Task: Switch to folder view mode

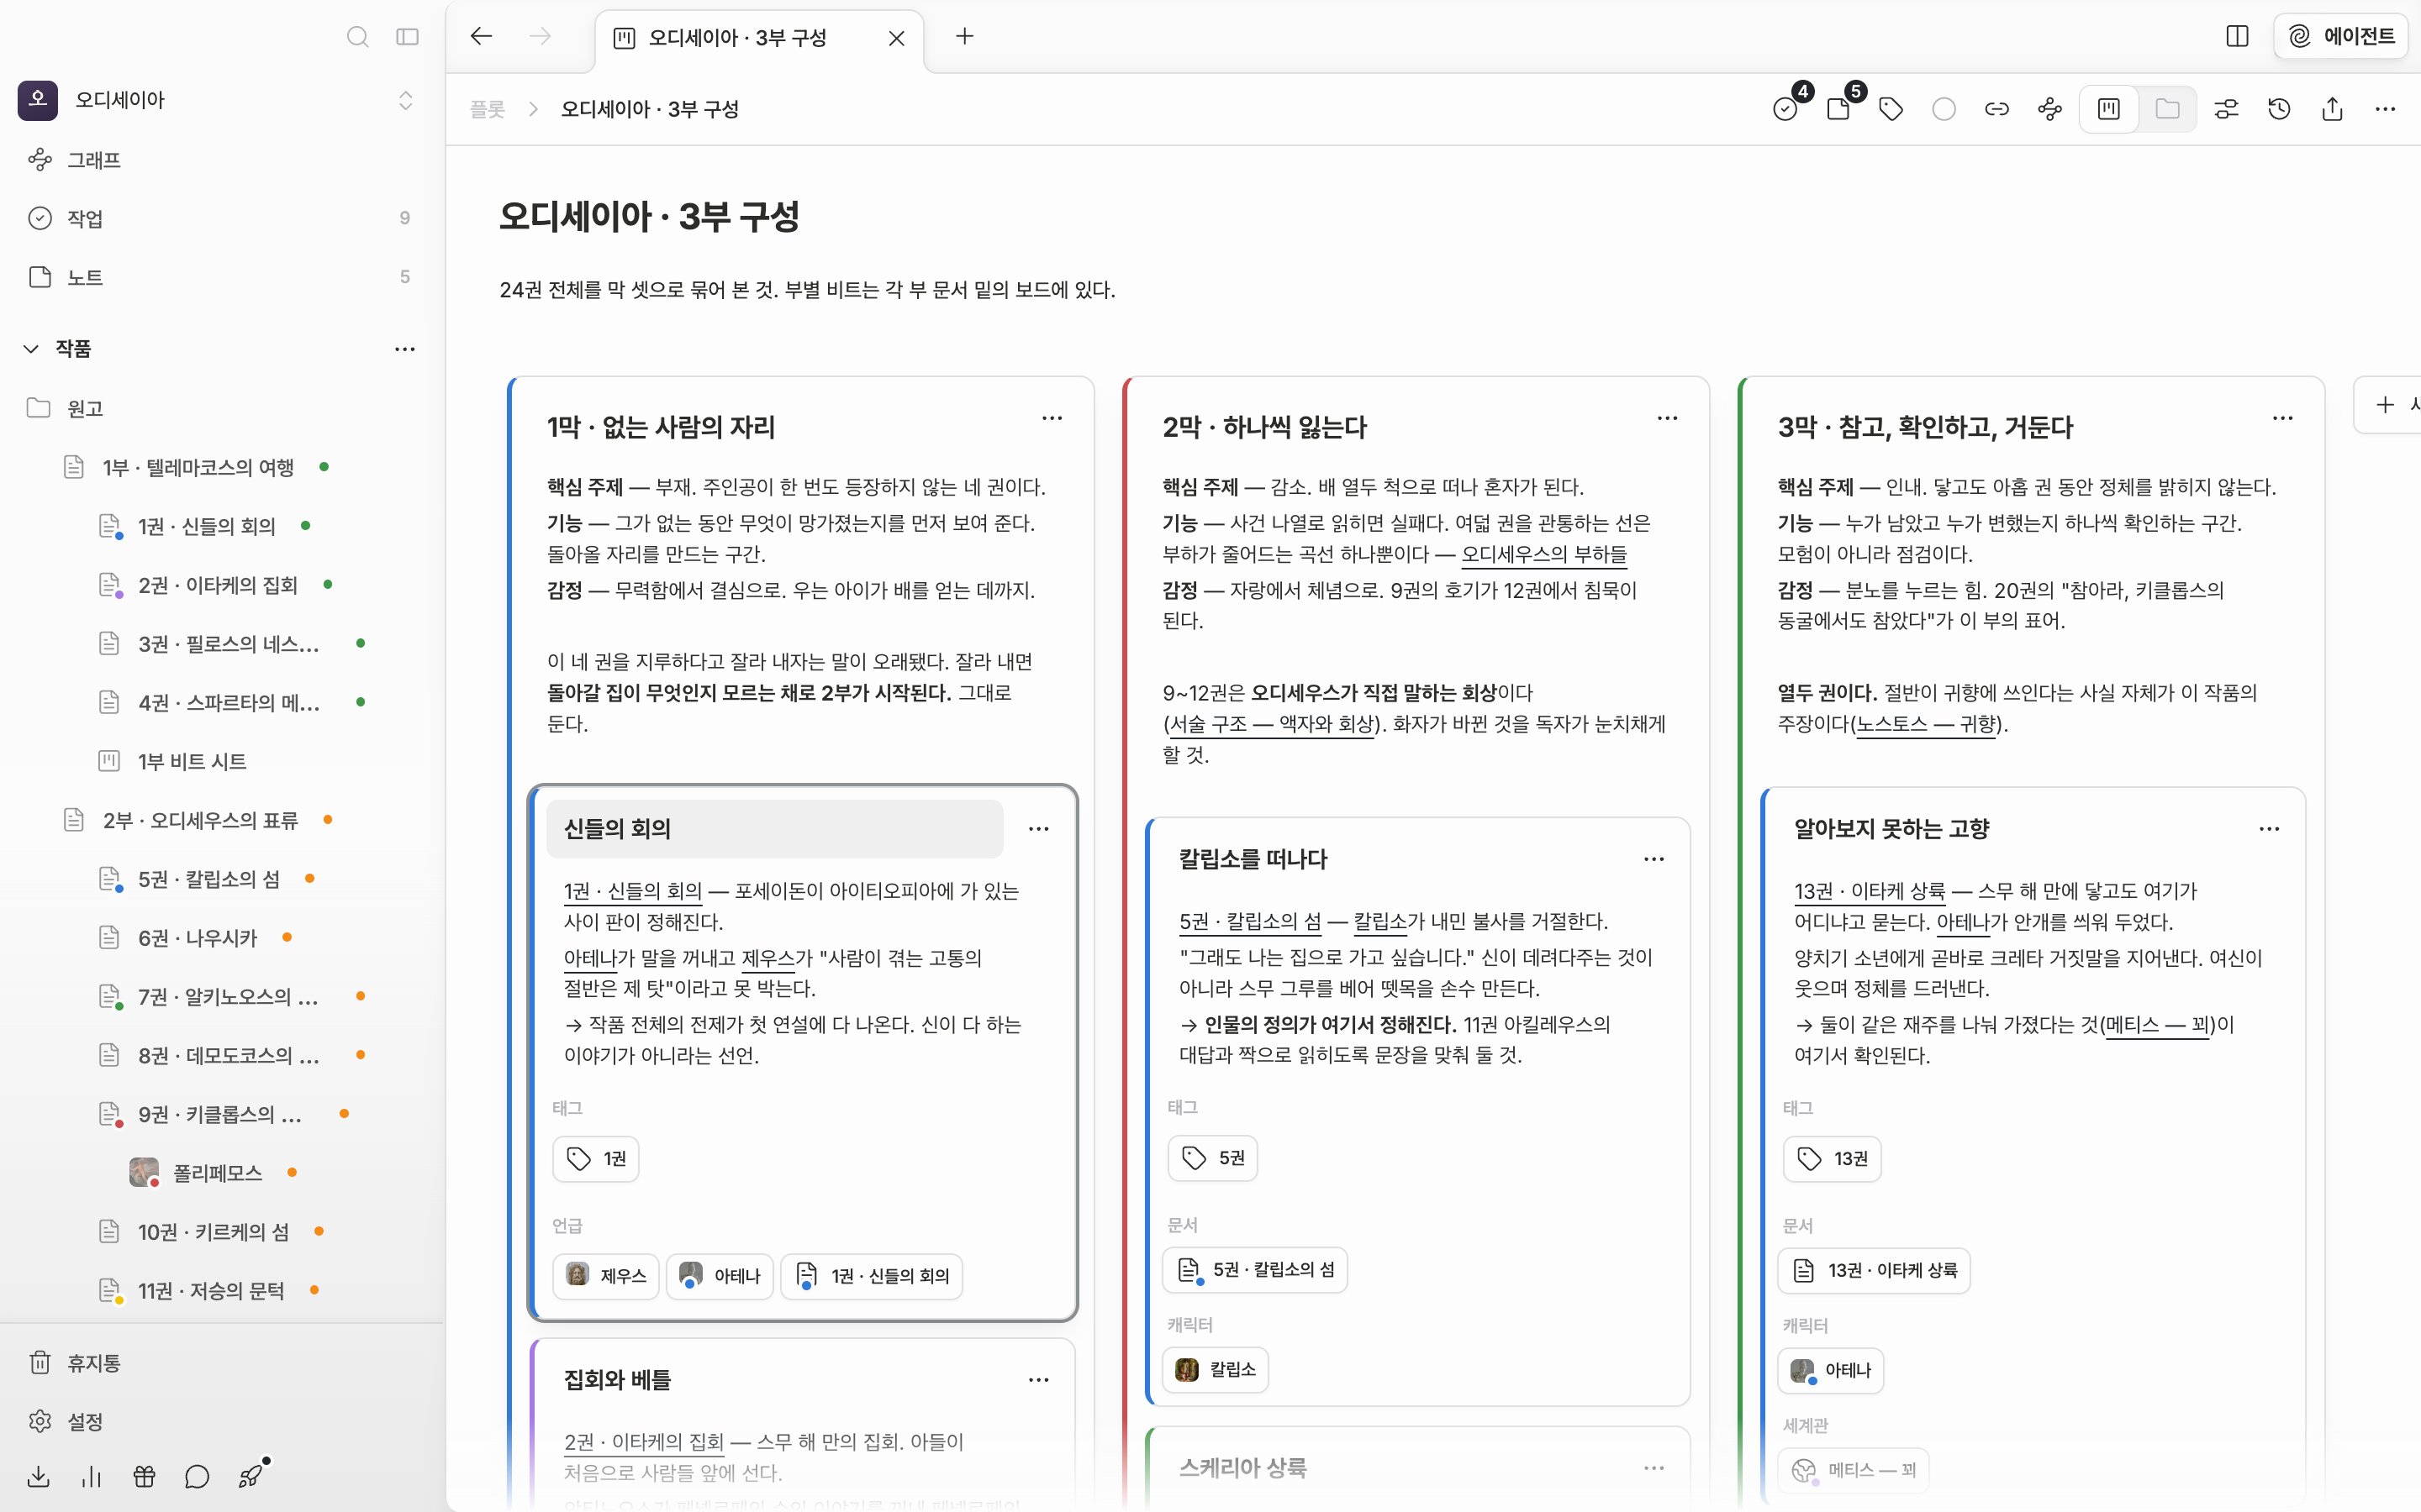Action: [2167, 109]
